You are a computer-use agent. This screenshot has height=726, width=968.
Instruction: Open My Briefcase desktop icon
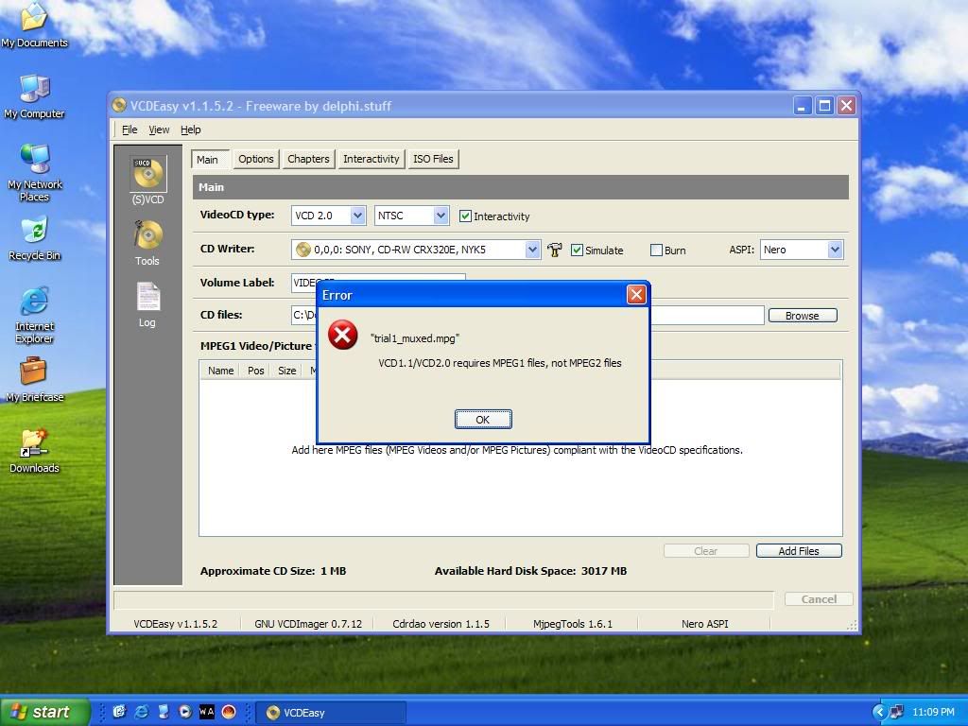click(x=35, y=380)
